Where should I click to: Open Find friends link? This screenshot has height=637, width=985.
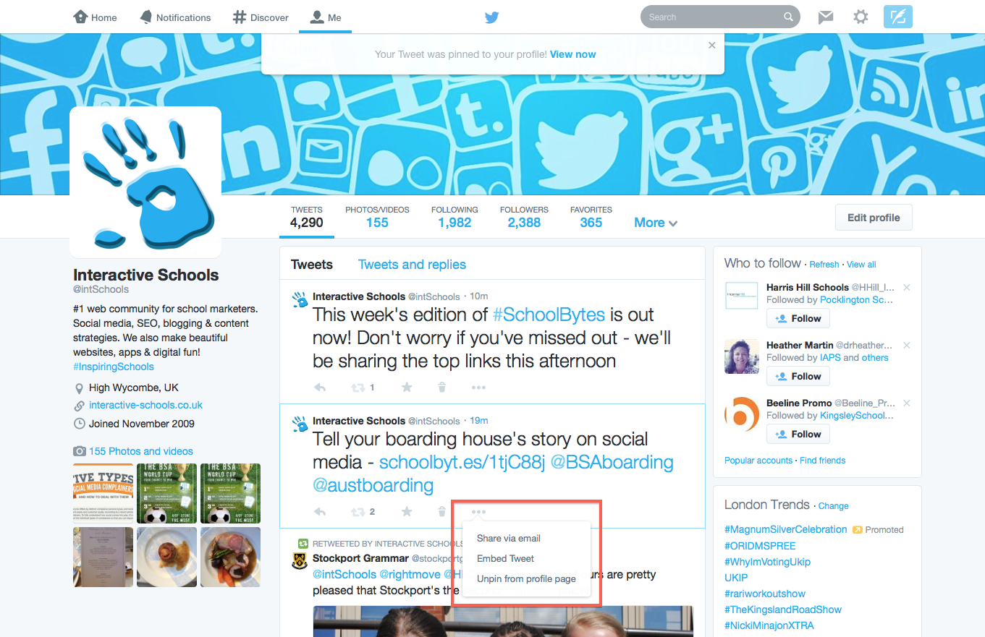click(x=823, y=461)
